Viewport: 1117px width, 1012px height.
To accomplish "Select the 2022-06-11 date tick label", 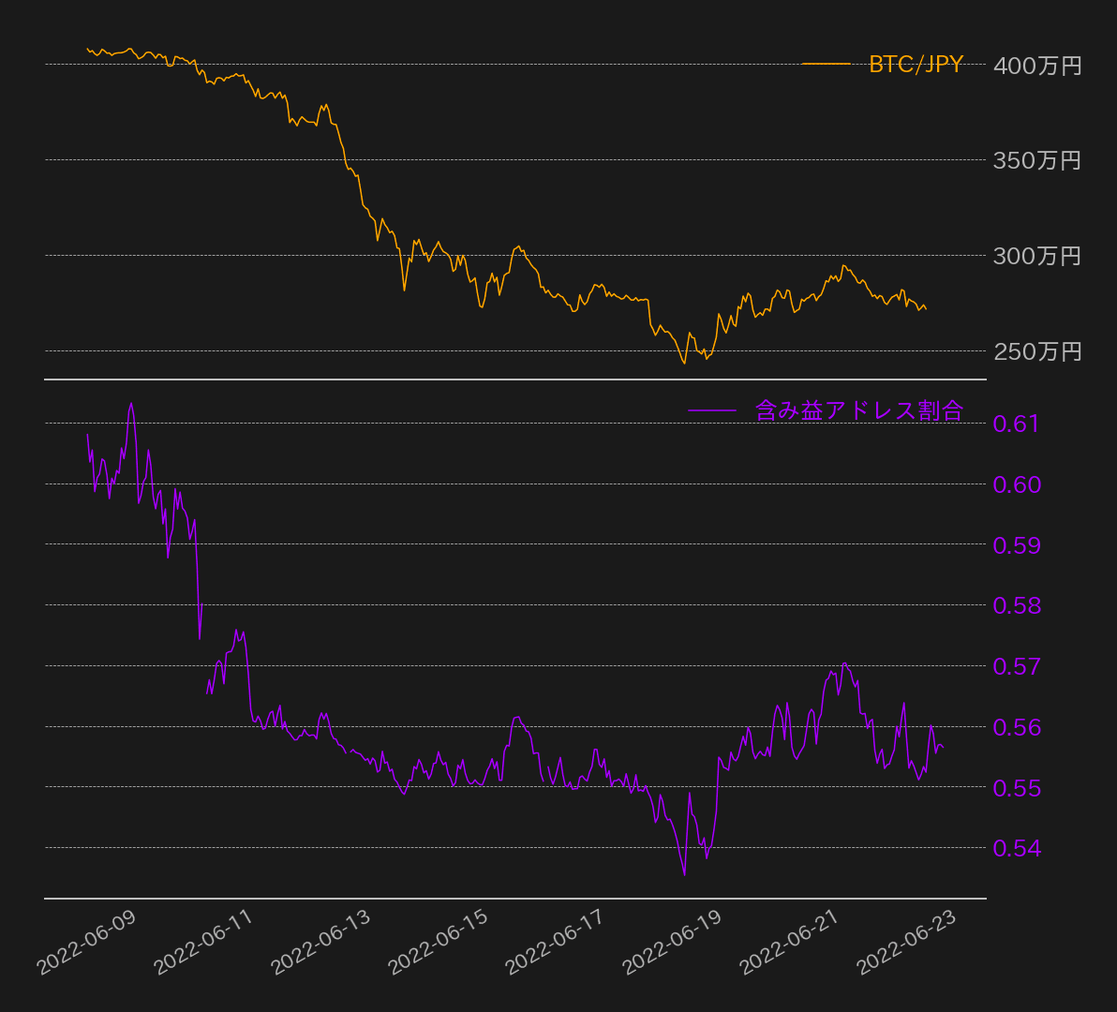I will [203, 943].
